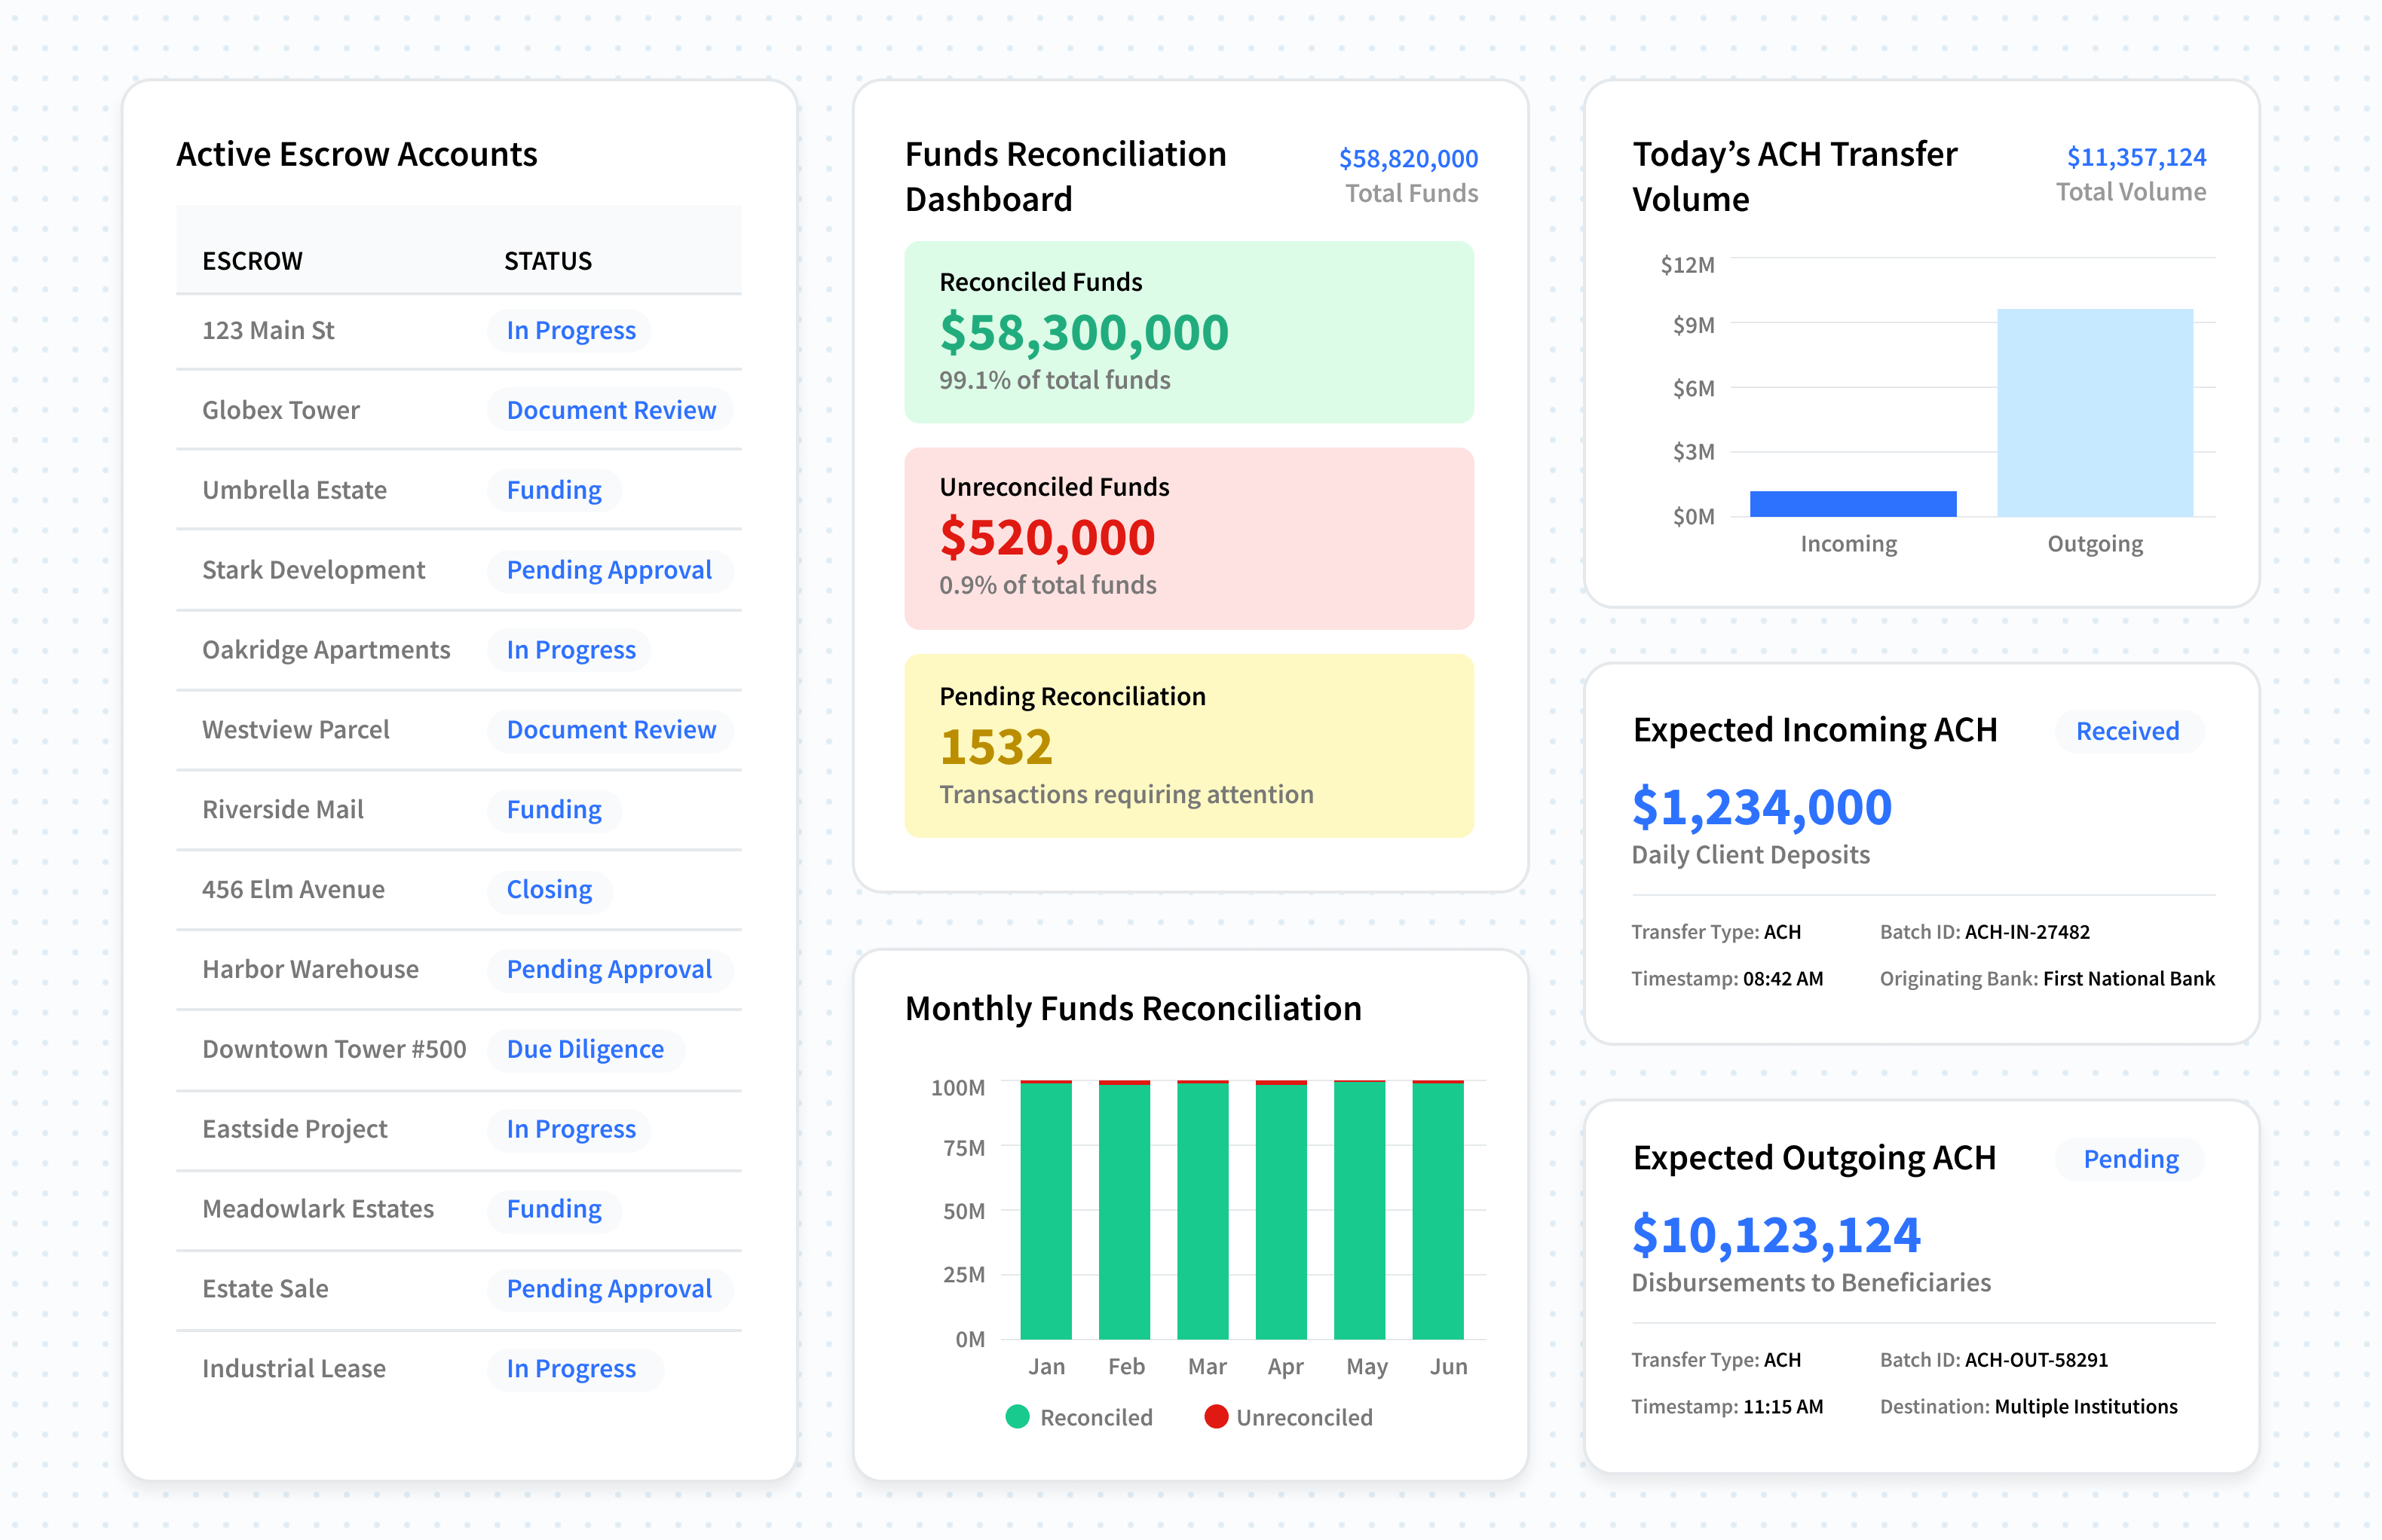
Task: Click the Incoming bar in ACH chart
Action: [x=1853, y=504]
